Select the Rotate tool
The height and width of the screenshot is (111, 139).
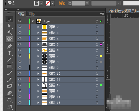(9, 100)
